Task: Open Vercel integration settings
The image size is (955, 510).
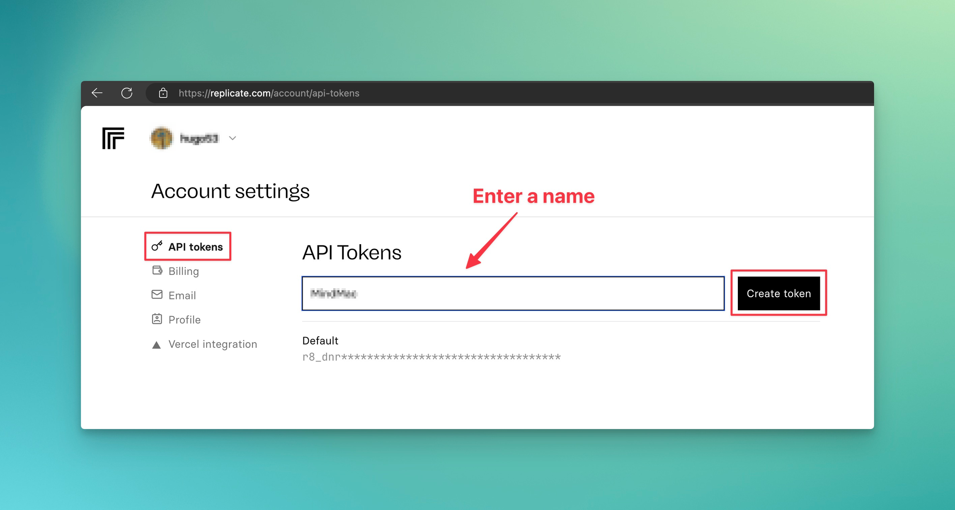Action: pos(213,344)
